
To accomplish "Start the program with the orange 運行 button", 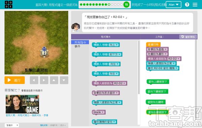I will pyautogui.click(x=14, y=80).
